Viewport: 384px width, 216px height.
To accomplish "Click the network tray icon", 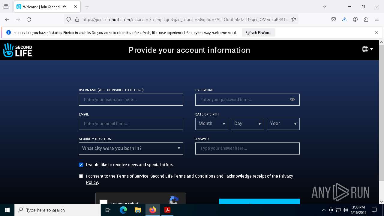I will click(338, 210).
